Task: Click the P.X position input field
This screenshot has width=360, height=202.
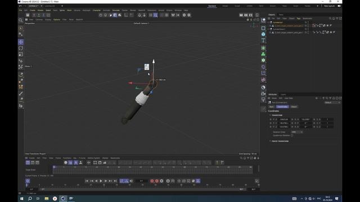Action: click(x=283, y=120)
